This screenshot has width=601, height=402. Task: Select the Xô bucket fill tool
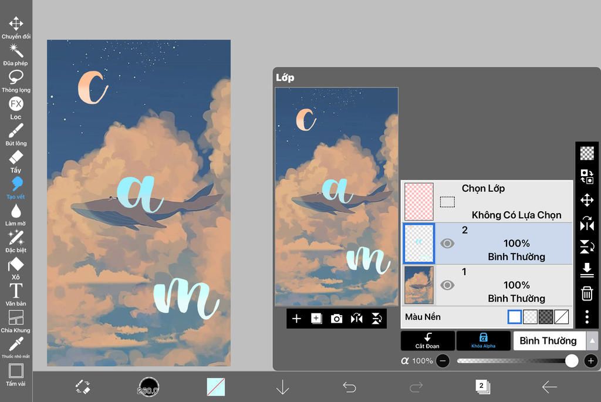16,269
